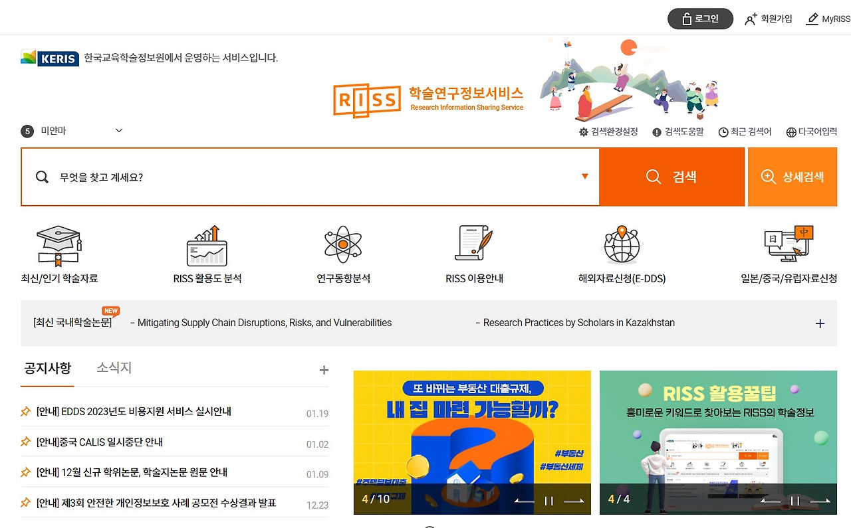Expand the 최신 국내학술논문 list with plus
Image resolution: width=851 pixels, height=528 pixels.
pyautogui.click(x=820, y=323)
